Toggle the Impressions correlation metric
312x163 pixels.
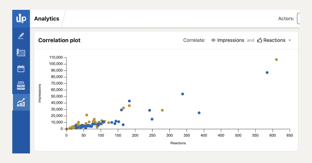point(231,40)
